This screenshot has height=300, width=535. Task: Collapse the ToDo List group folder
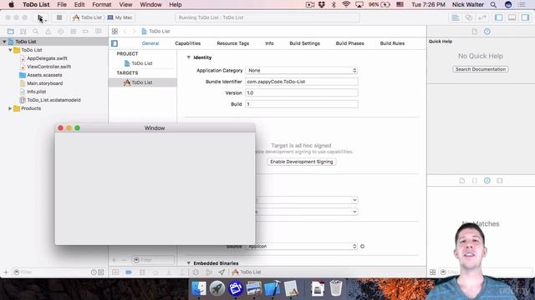pyautogui.click(x=10, y=50)
